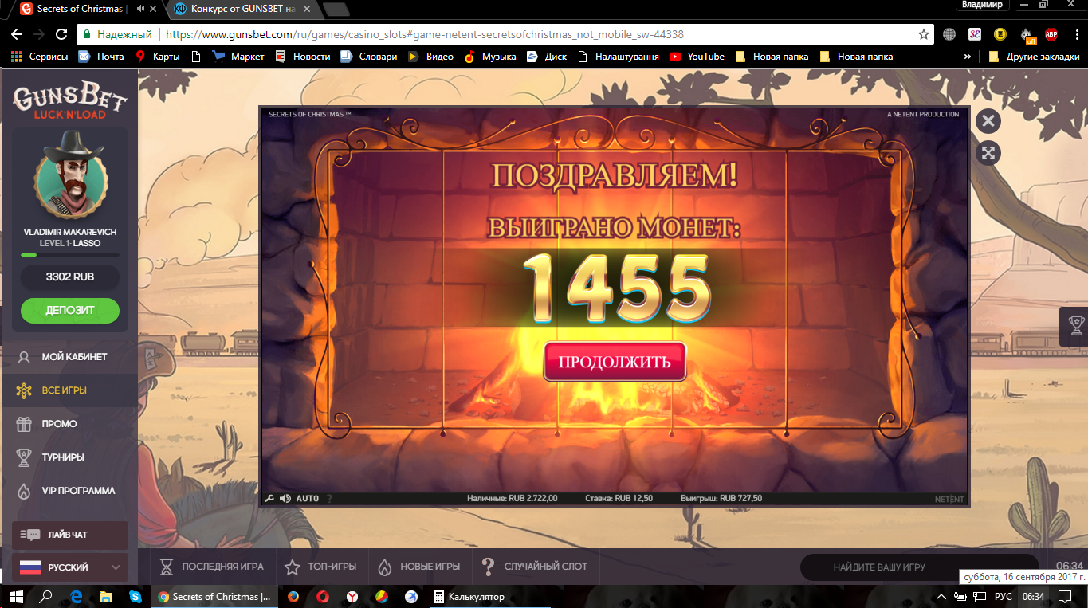Screen dimensions: 1088x608
Task: Open the Музыка bookmark
Action: (x=490, y=57)
